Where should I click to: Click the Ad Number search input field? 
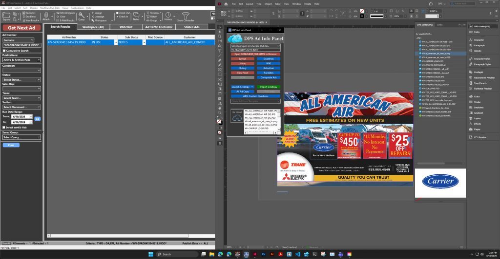pyautogui.click(x=21, y=45)
